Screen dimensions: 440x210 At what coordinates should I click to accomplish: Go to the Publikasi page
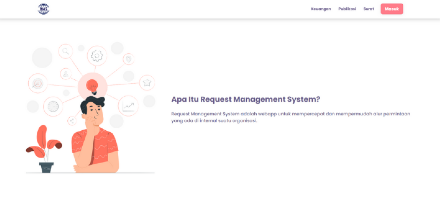[347, 9]
